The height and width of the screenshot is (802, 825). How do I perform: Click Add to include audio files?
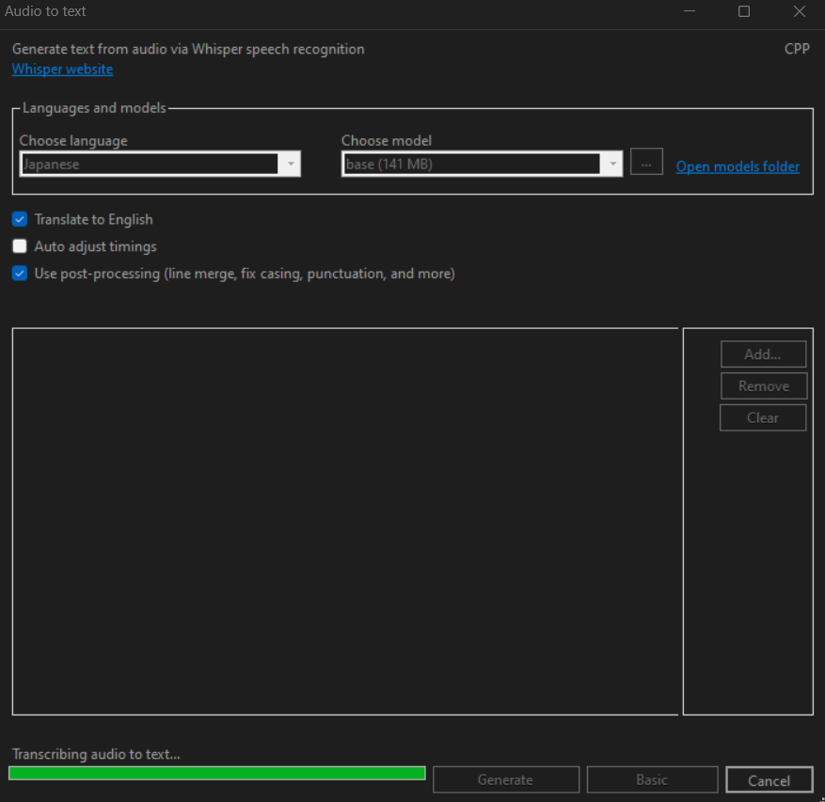pyautogui.click(x=763, y=354)
